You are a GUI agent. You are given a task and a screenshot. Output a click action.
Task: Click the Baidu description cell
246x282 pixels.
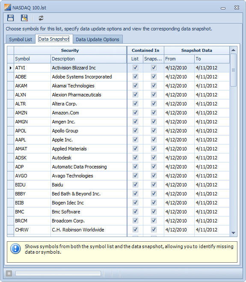coord(89,185)
